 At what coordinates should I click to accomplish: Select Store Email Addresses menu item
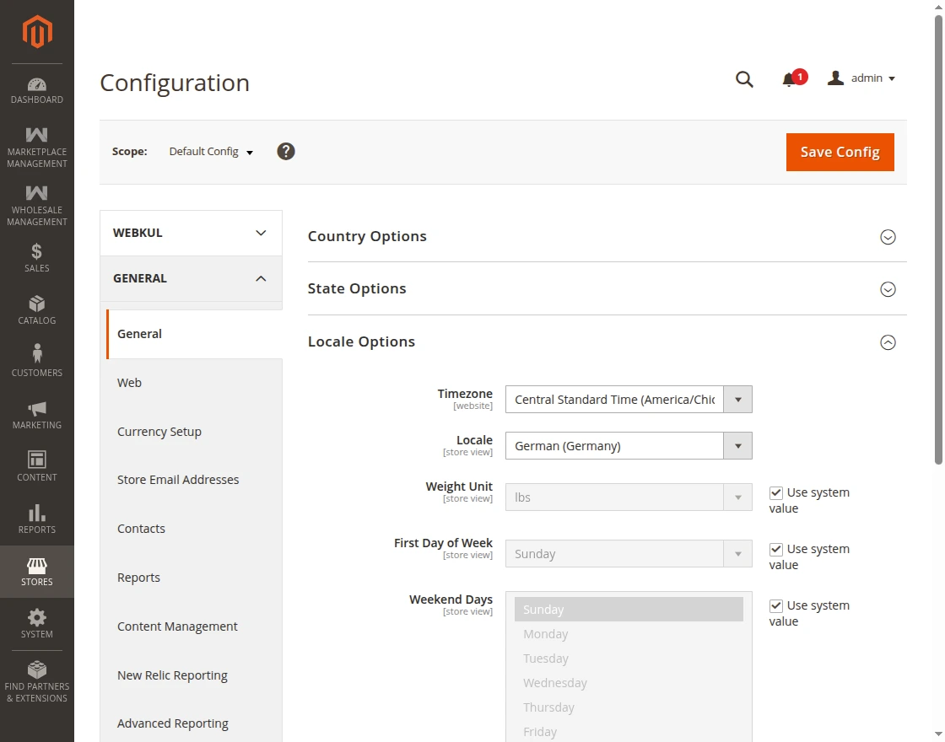pyautogui.click(x=178, y=480)
